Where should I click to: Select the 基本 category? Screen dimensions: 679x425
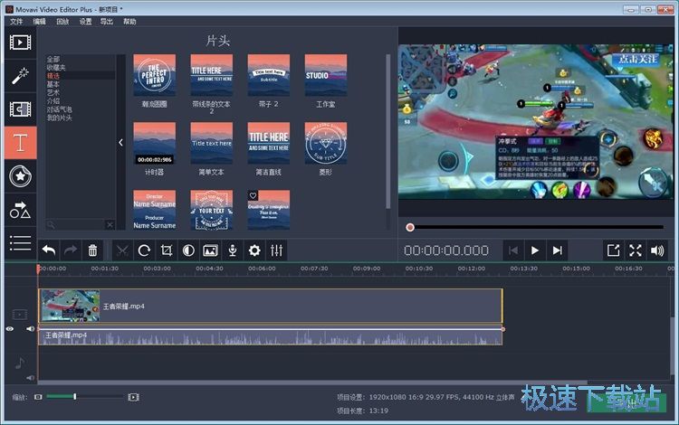(53, 84)
